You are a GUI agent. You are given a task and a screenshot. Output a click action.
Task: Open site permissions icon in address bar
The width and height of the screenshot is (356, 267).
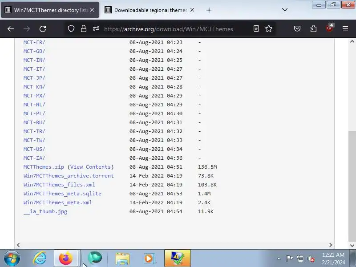click(x=96, y=28)
